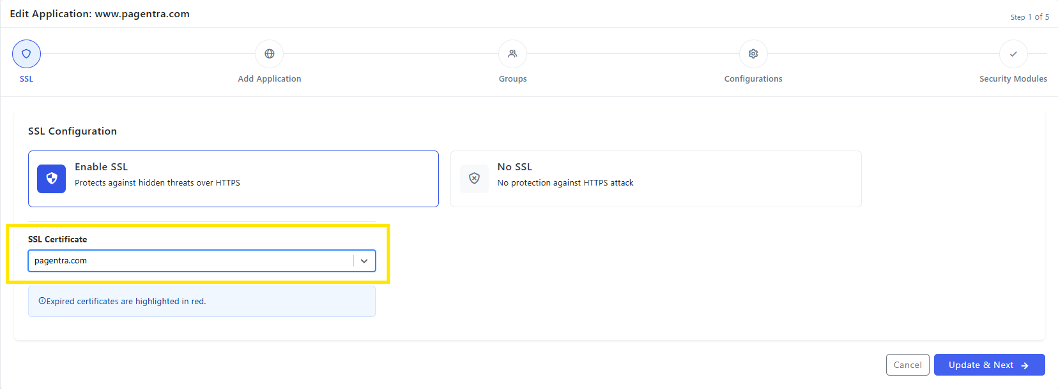
Task: Click the blue Enable SSL shield icon
Action: tap(52, 179)
